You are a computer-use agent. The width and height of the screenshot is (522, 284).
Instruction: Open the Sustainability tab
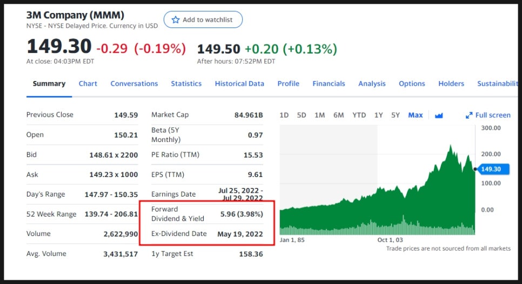click(x=498, y=84)
